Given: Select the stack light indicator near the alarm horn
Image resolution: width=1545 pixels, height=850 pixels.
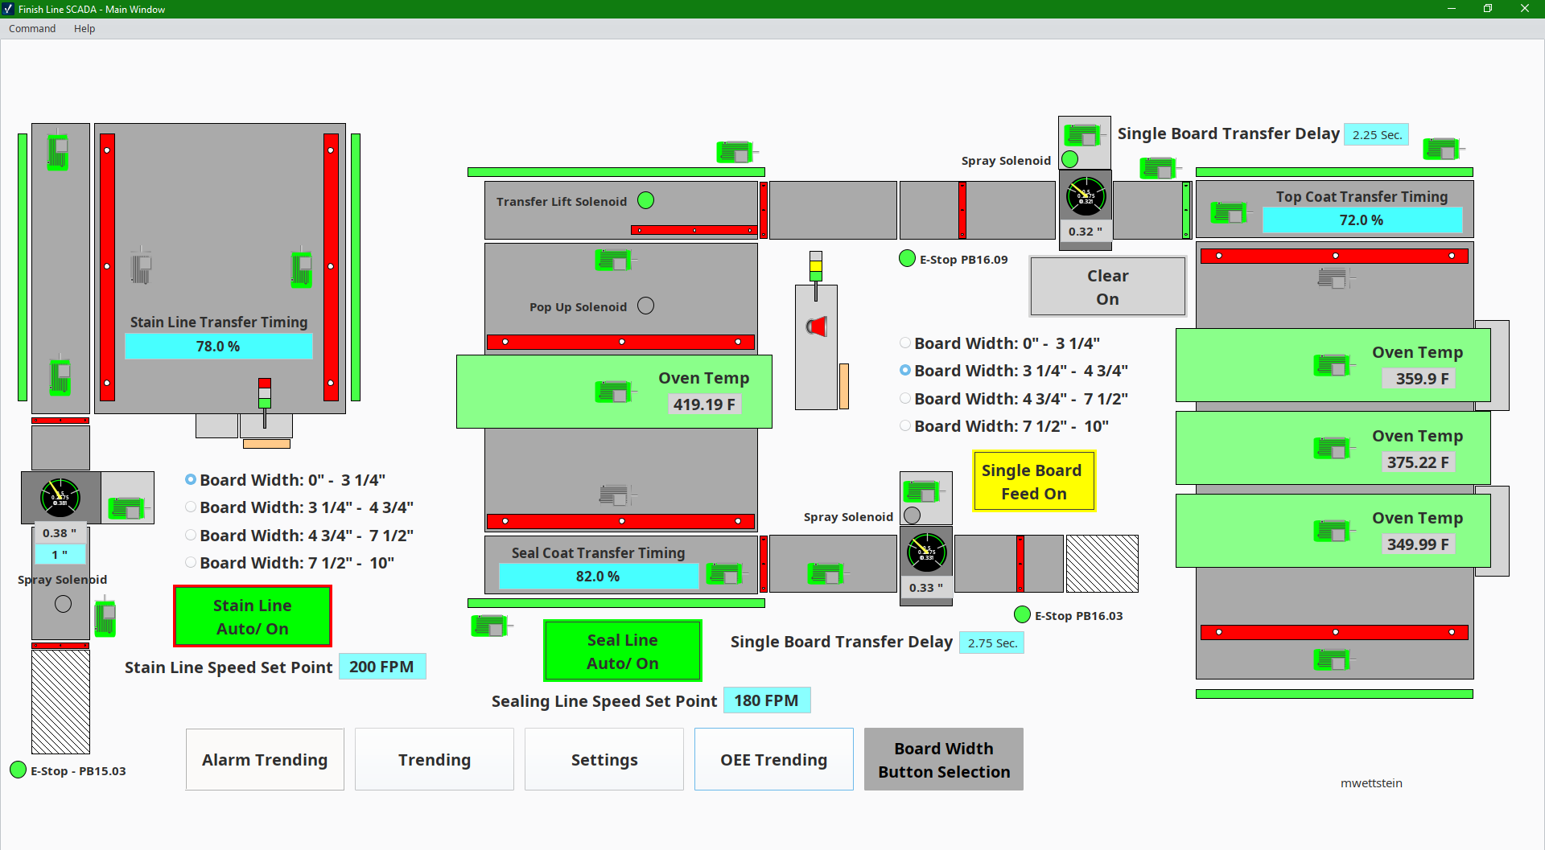Looking at the screenshot, I should (x=815, y=265).
